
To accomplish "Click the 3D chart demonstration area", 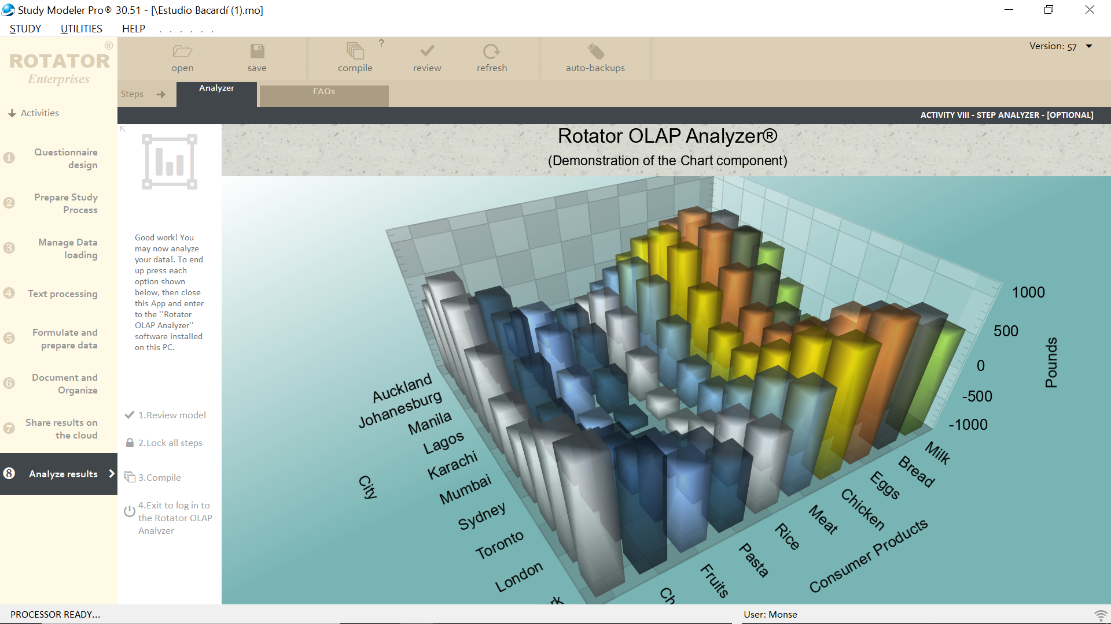I will [x=665, y=387].
